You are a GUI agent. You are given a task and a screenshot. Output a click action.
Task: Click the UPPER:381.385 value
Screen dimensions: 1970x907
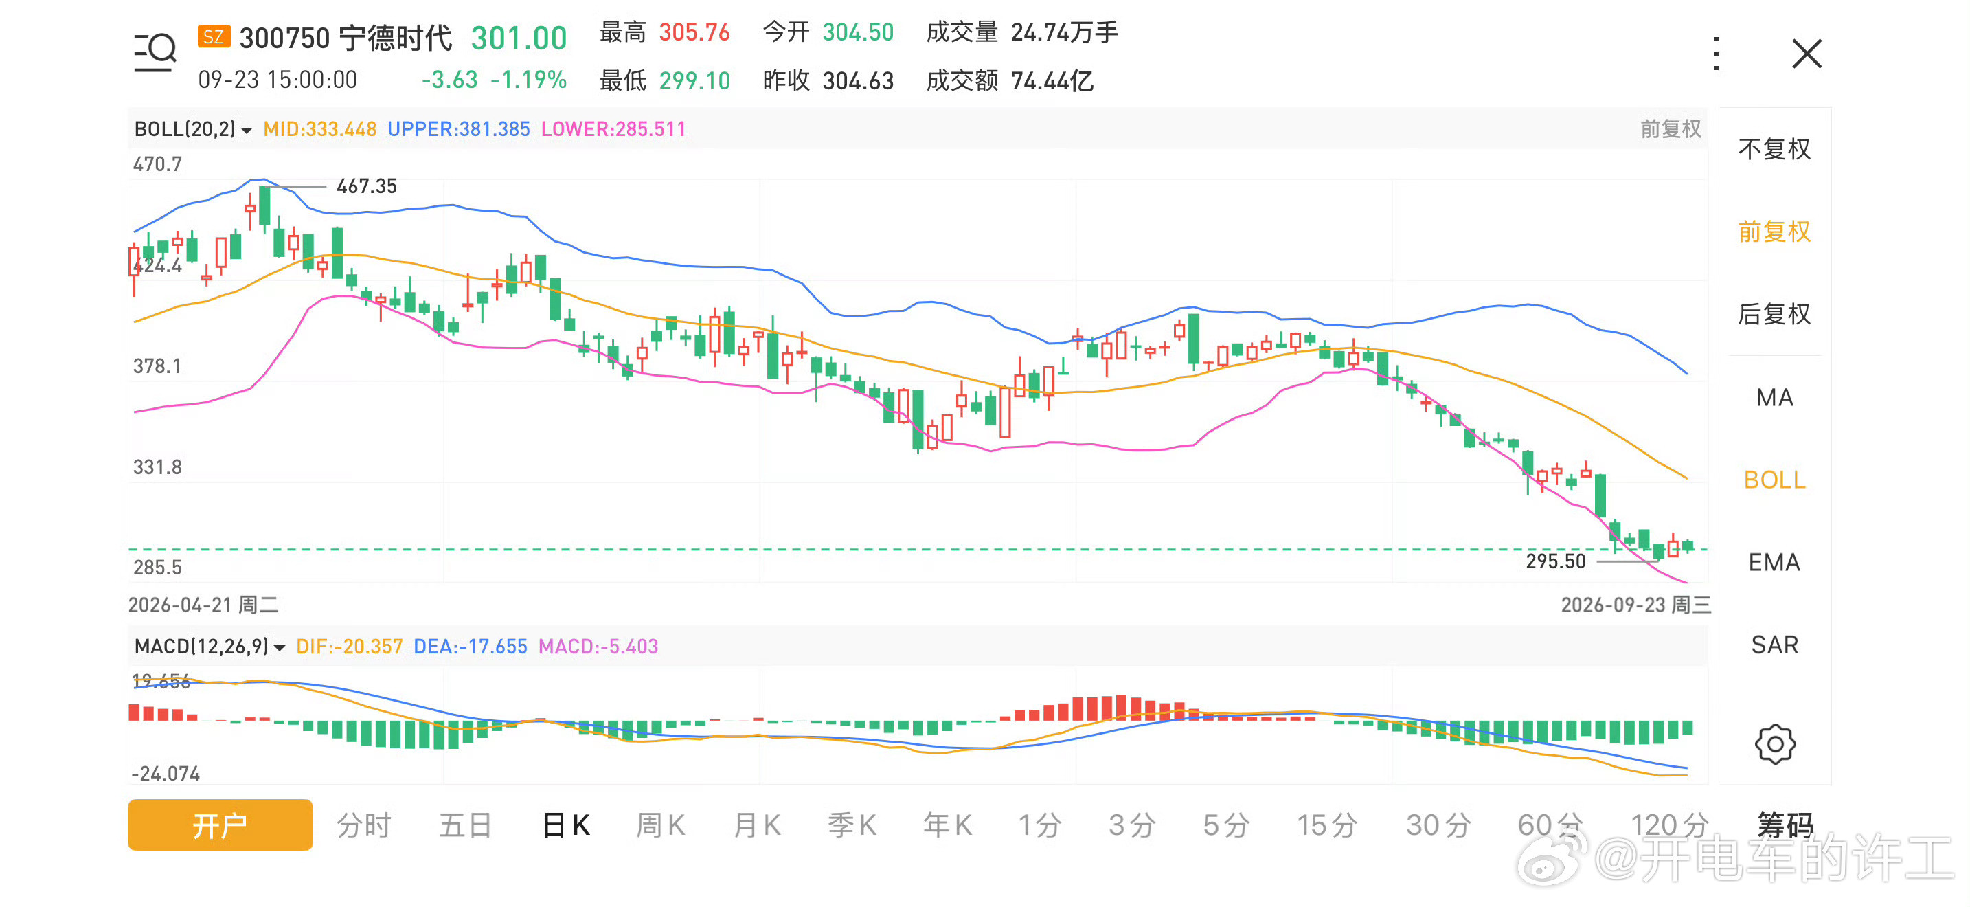click(x=459, y=128)
